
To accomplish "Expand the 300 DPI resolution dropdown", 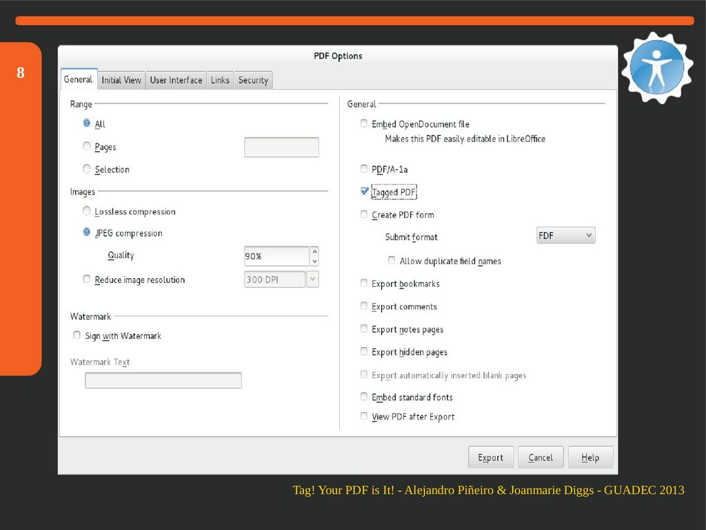I will (x=312, y=279).
